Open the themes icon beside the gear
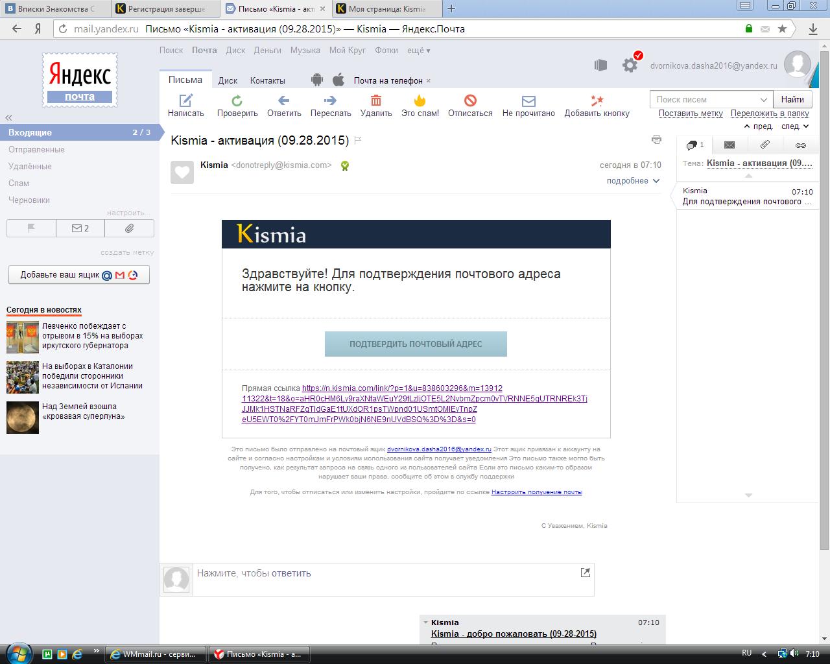The height and width of the screenshot is (664, 830). [x=600, y=65]
